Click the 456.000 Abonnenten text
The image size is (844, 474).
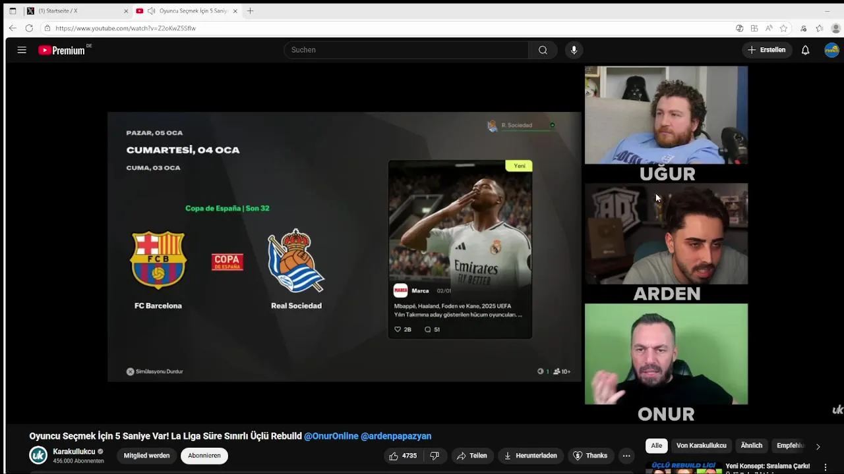tap(78, 461)
